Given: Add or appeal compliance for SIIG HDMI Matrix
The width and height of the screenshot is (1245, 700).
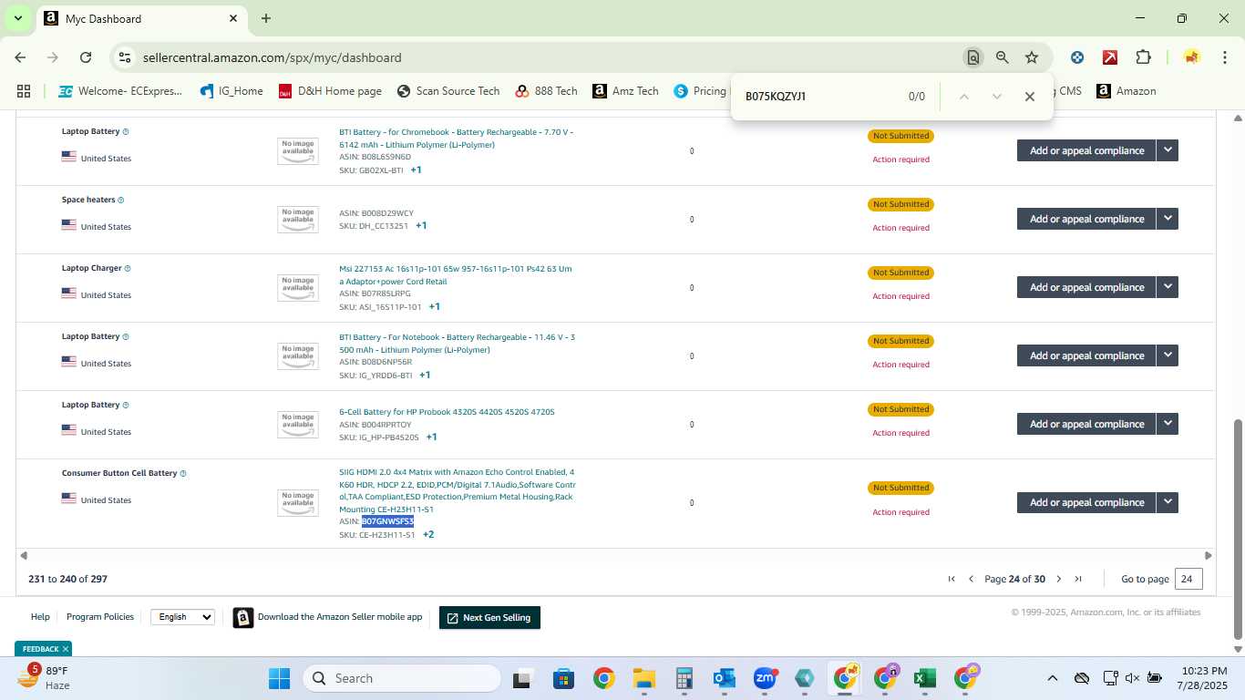Looking at the screenshot, I should click(1086, 502).
